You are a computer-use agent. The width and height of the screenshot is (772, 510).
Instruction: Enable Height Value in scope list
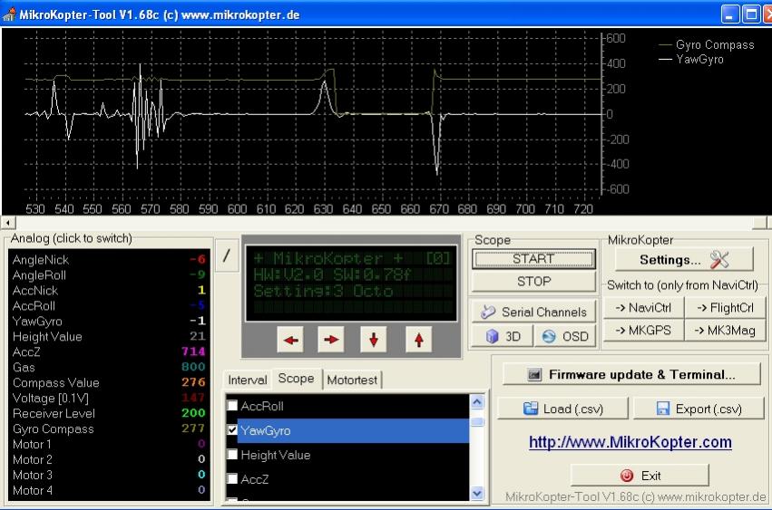pyautogui.click(x=232, y=454)
